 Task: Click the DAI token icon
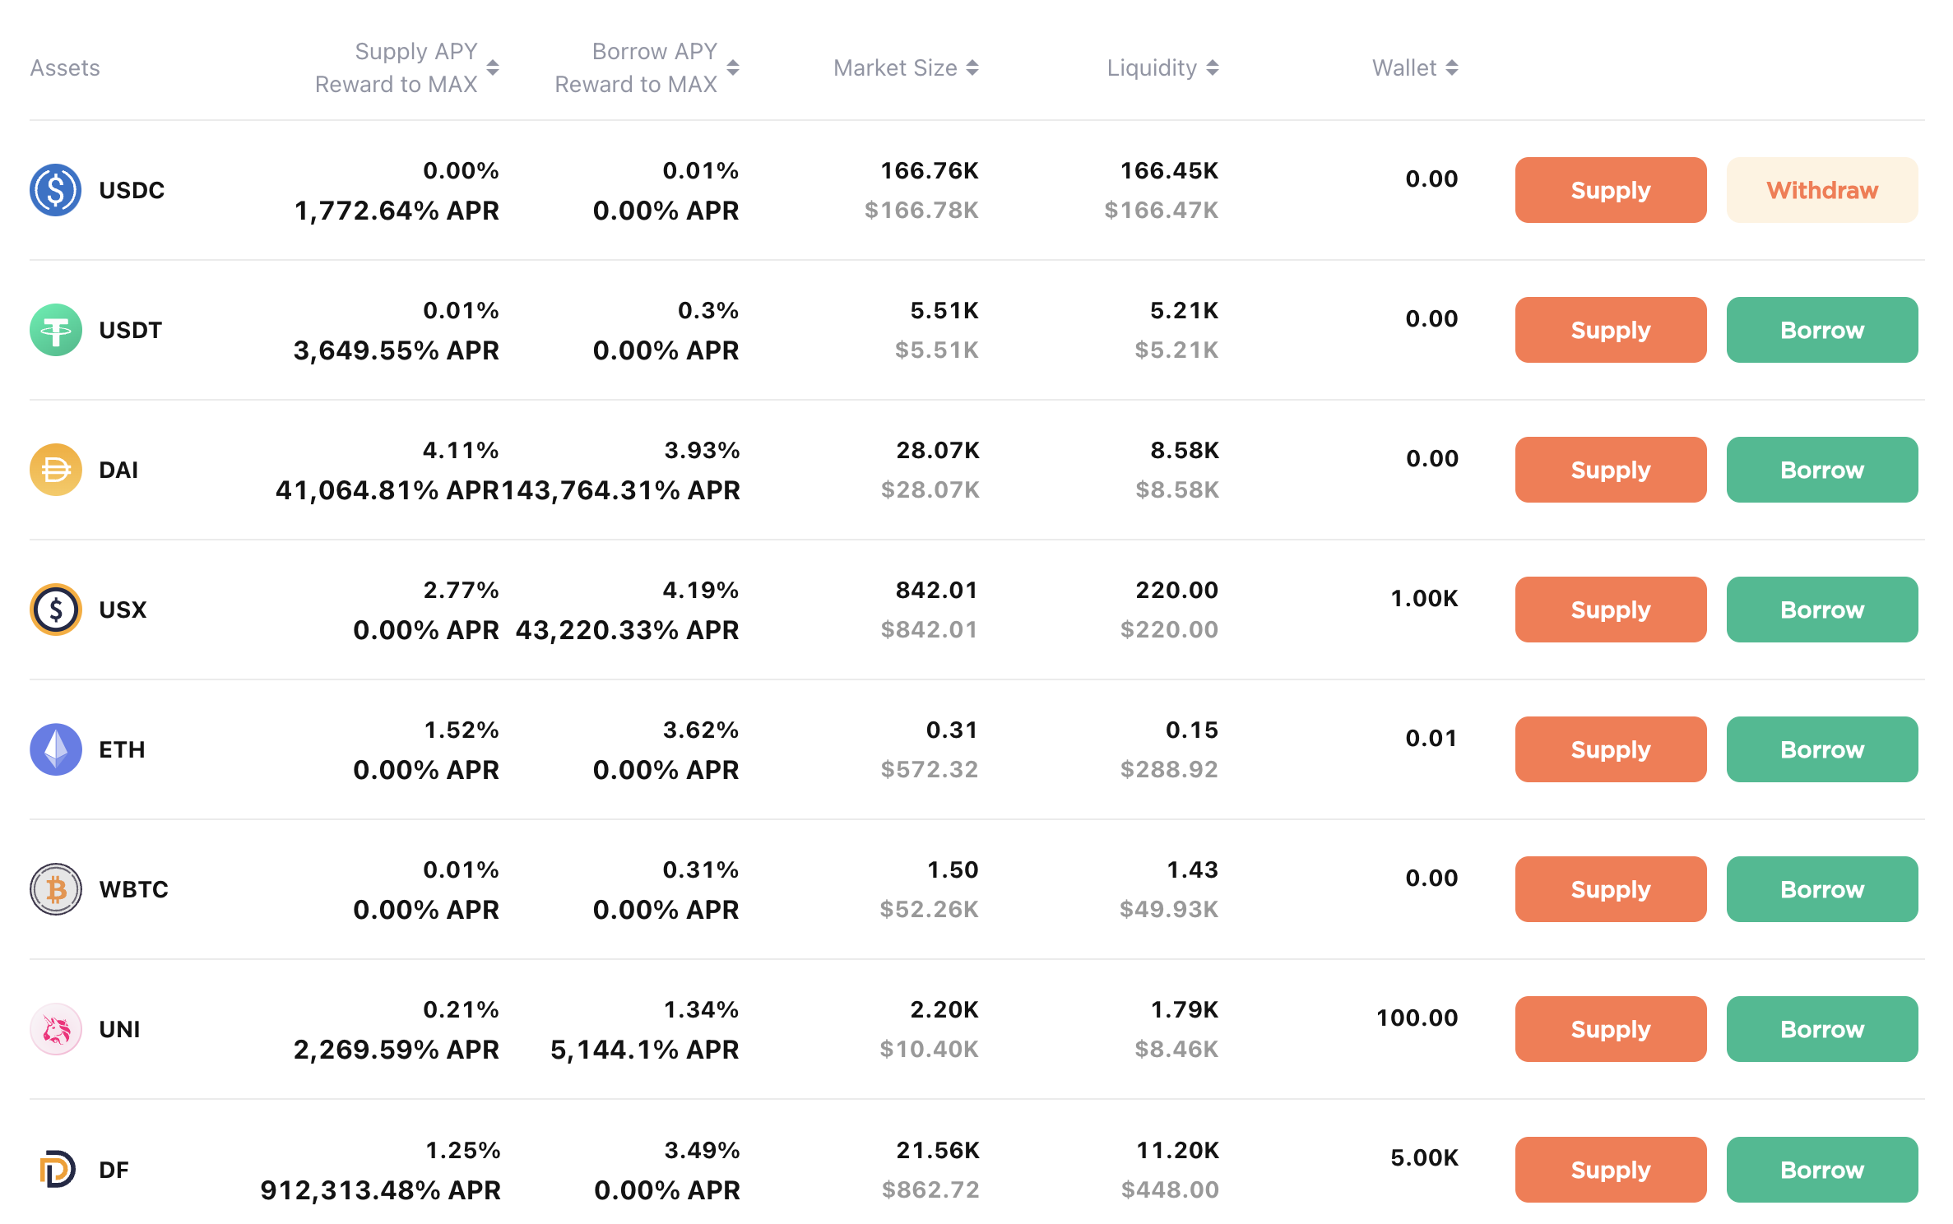(55, 470)
